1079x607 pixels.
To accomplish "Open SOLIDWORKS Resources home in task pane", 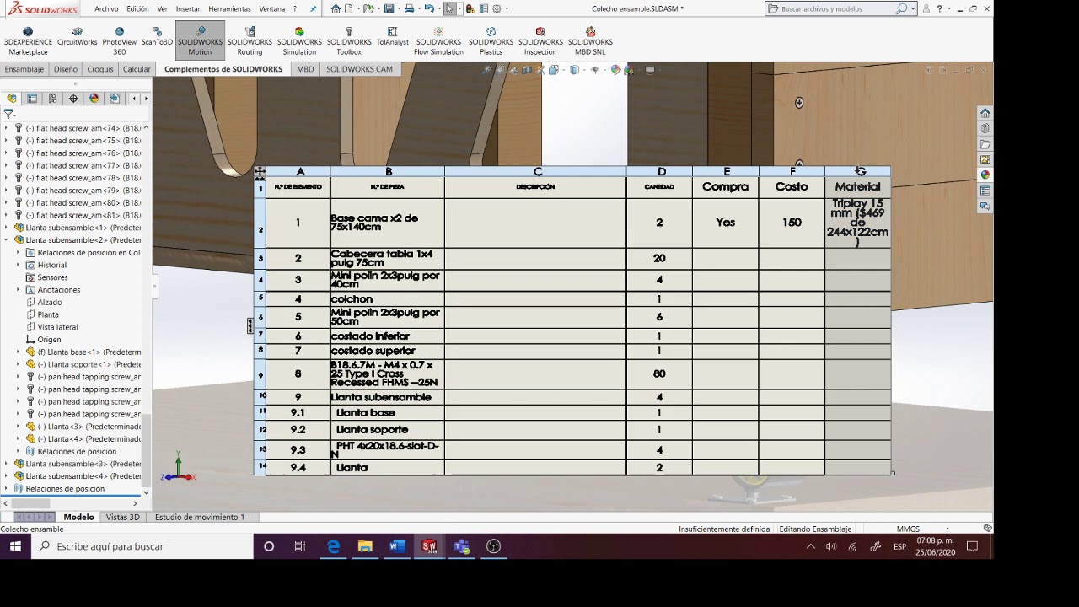I will click(985, 113).
